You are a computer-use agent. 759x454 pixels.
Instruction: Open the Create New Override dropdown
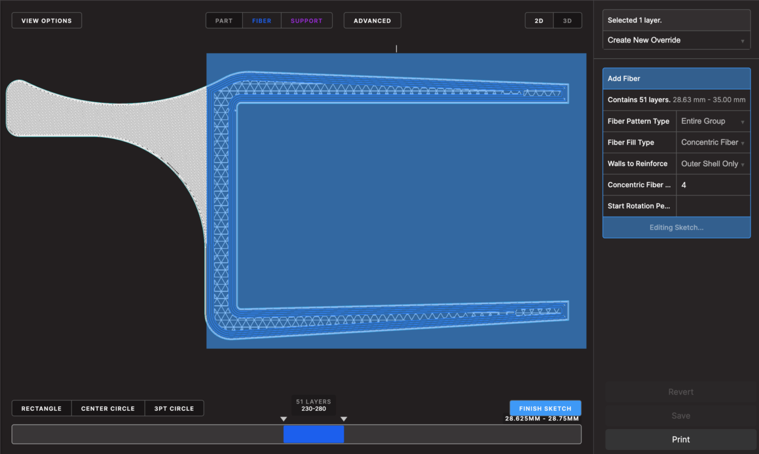coord(676,40)
